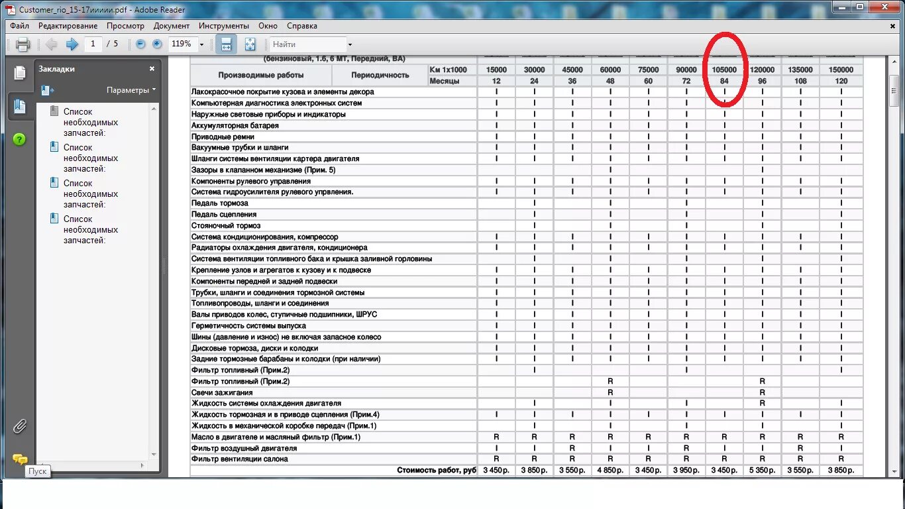The height and width of the screenshot is (509, 905).
Task: Click the Стоимость работ, руб label
Action: pyautogui.click(x=437, y=470)
